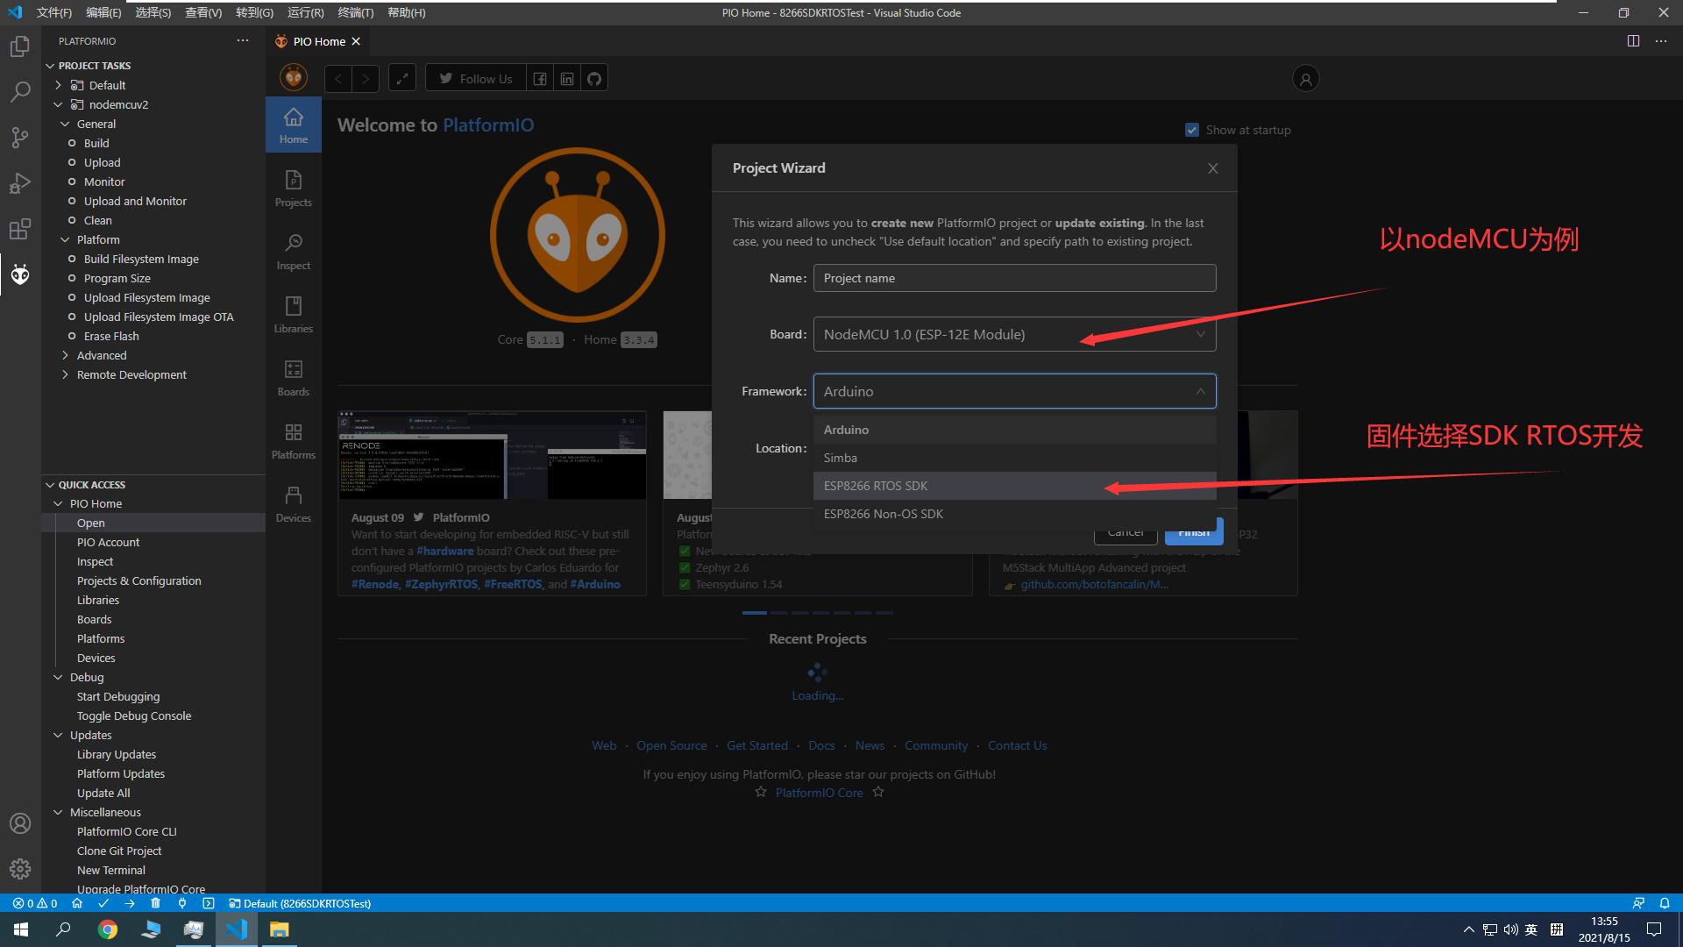Expand the Board dropdown NodeMCU 1.0
This screenshot has height=947, width=1683.
[1014, 334]
